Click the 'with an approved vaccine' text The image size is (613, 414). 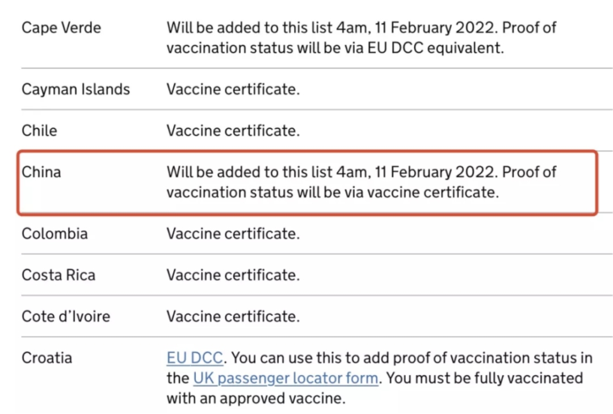tap(256, 398)
